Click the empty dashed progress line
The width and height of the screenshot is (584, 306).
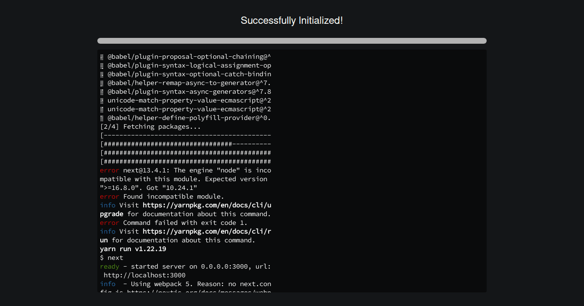pyautogui.click(x=185, y=135)
